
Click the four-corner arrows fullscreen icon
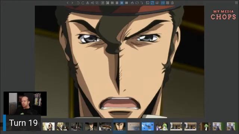(x=97, y=3)
